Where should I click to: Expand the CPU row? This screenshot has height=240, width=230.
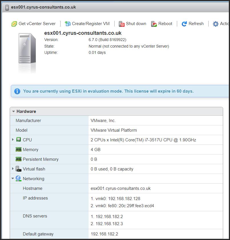13,139
